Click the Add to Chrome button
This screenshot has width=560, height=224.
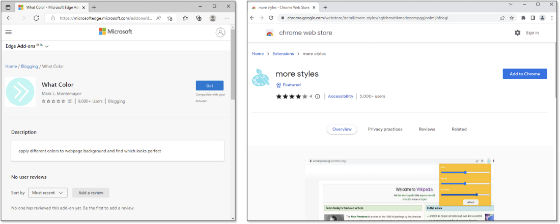coord(524,74)
